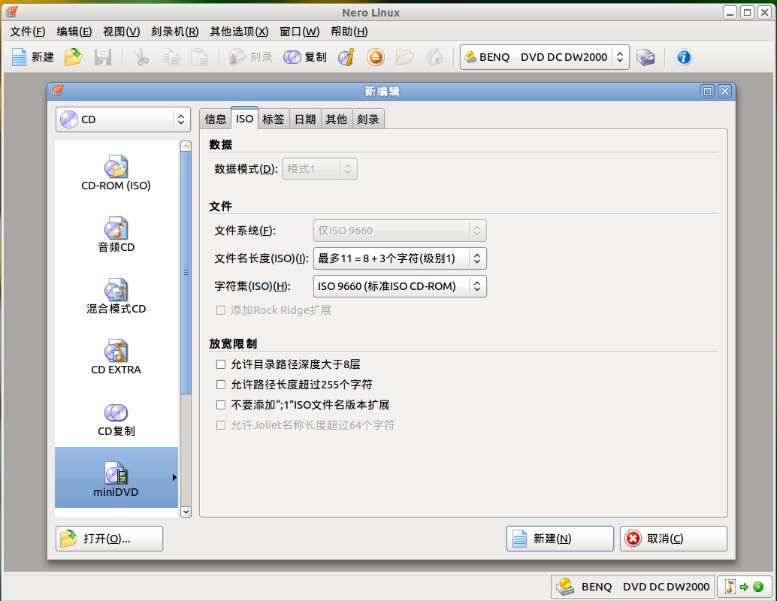The width and height of the screenshot is (777, 601).
Task: Click the orange eject disc icon
Action: pyautogui.click(x=376, y=58)
